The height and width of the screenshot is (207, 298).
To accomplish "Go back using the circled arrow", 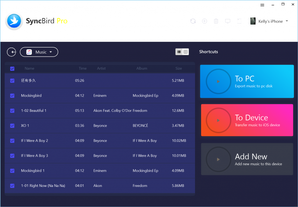I will pyautogui.click(x=11, y=52).
